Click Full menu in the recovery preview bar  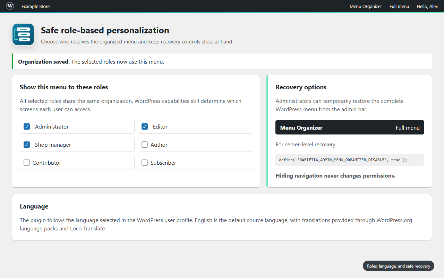point(408,128)
